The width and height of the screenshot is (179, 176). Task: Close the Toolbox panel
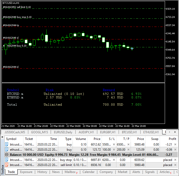(x=3, y=137)
